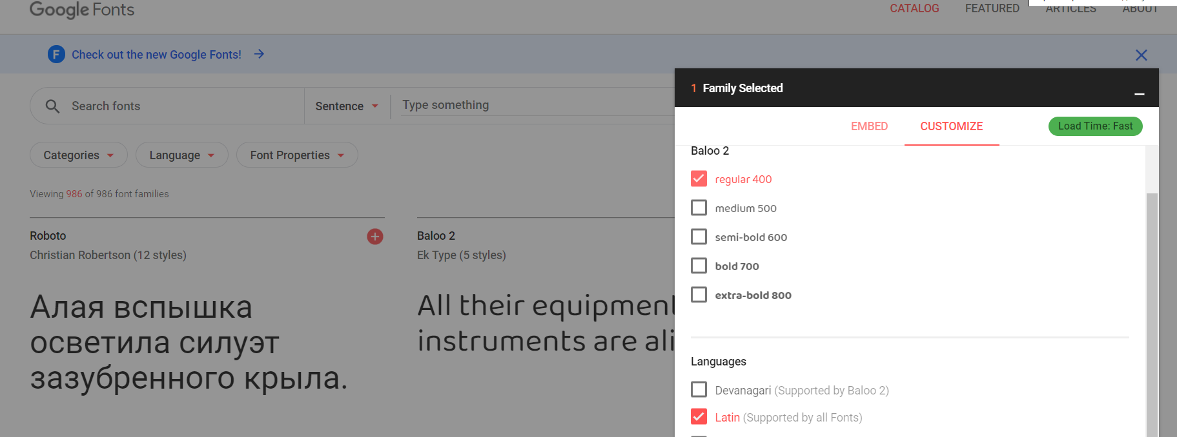Screen dimensions: 1177x437
Task: Click the drawer's vertical scrollbar thumb
Action: tap(1152, 315)
